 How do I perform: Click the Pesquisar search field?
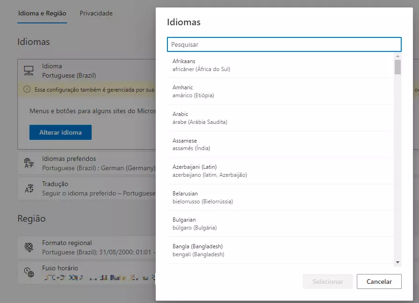point(284,44)
